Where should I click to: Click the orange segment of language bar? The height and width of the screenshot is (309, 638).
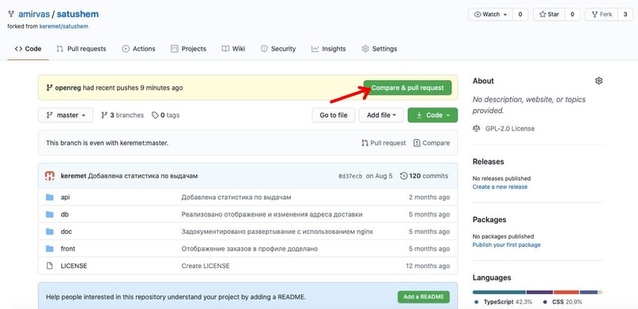(x=566, y=292)
